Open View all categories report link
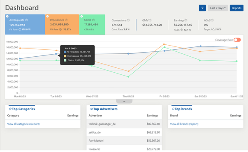The width and height of the screenshot is (248, 152). [23, 124]
